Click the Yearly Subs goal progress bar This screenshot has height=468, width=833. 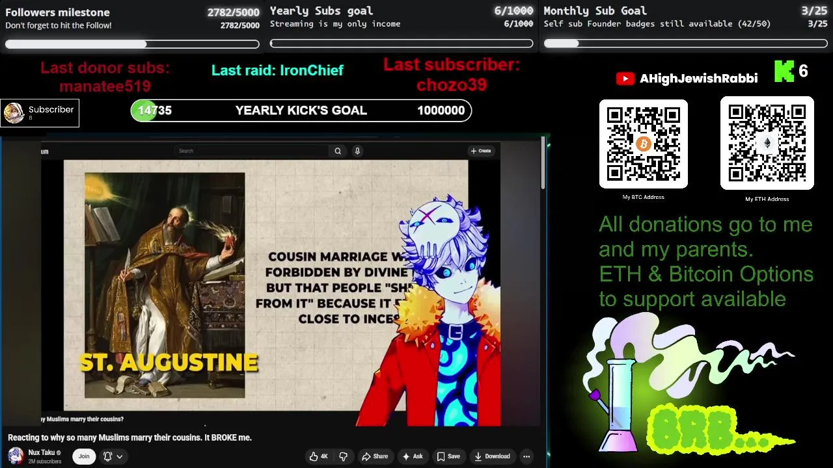(402, 44)
